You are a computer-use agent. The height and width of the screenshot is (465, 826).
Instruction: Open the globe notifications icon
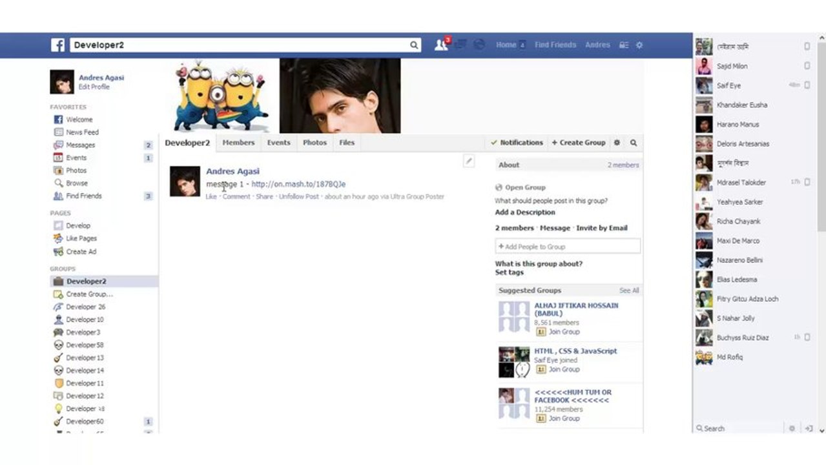pos(479,45)
